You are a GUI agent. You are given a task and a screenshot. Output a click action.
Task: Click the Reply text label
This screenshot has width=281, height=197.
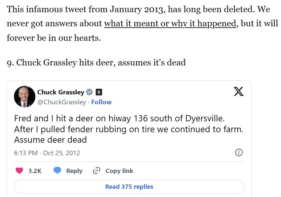74,171
